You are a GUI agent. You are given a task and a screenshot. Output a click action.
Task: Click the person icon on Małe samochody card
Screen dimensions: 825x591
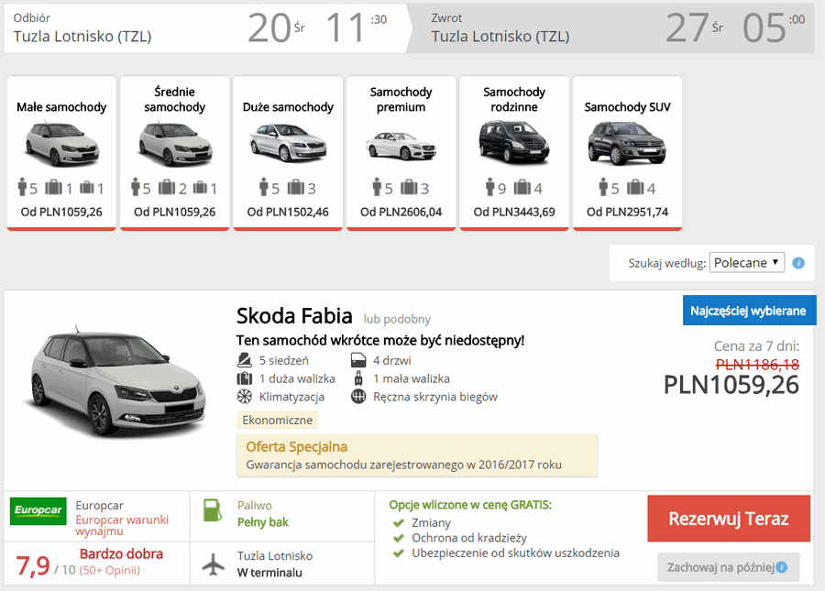pos(22,187)
